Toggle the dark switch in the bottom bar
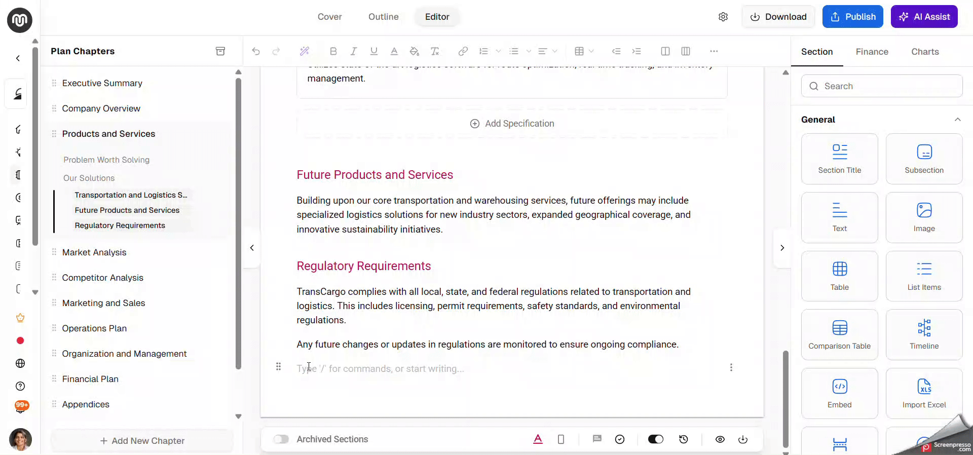 coord(656,439)
